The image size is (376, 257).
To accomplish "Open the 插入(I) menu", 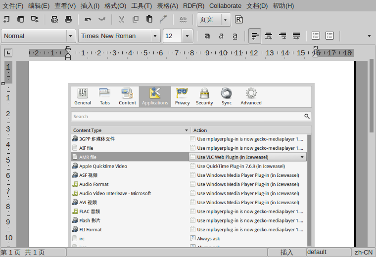I will tap(90, 6).
